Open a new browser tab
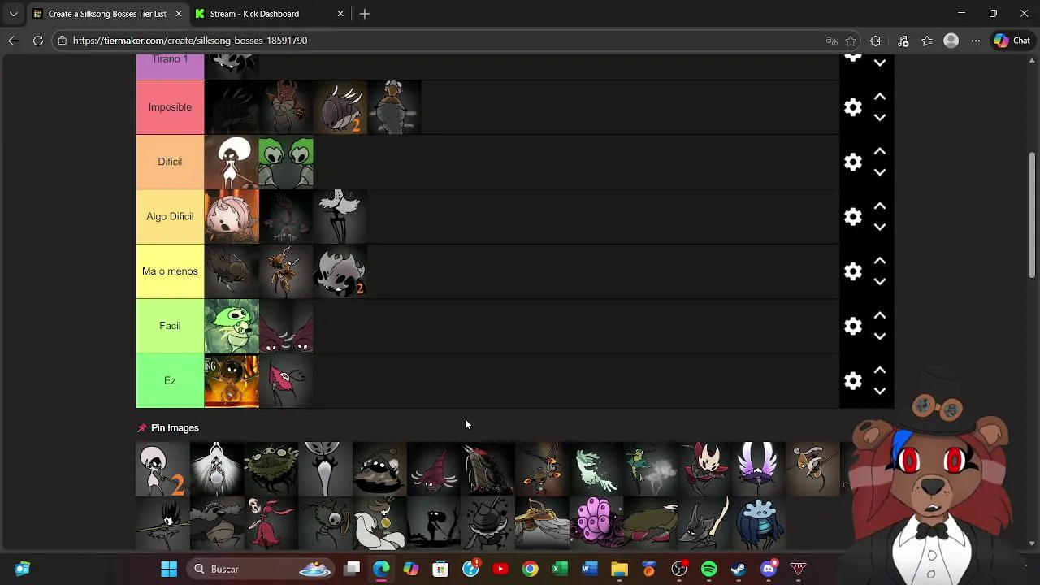 click(x=365, y=14)
